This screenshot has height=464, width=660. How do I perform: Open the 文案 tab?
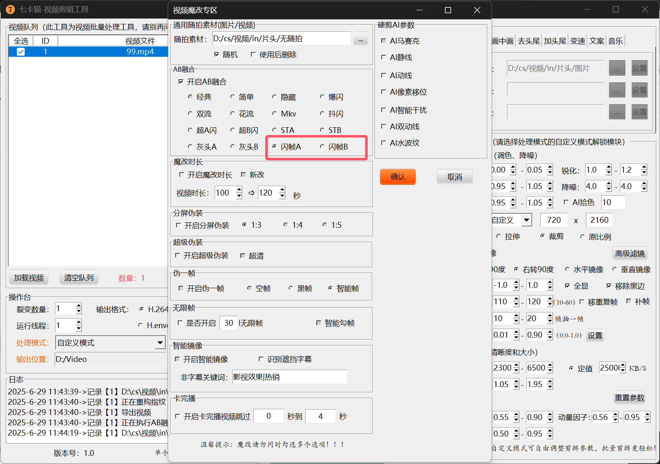pos(597,41)
